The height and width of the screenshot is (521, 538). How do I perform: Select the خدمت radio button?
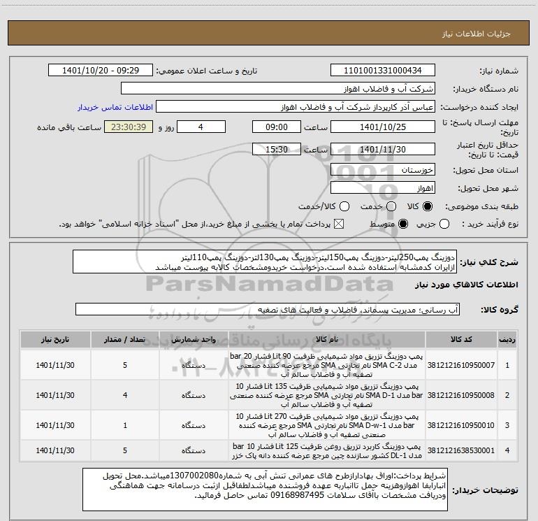(x=391, y=206)
